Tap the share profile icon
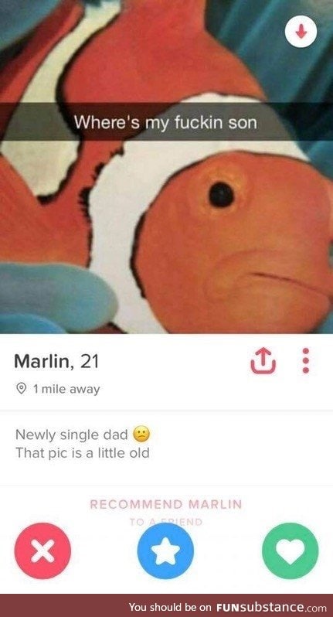The width and height of the screenshot is (333, 617). 263,361
